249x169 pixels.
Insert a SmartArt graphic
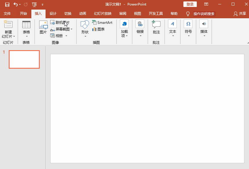[x=102, y=23]
